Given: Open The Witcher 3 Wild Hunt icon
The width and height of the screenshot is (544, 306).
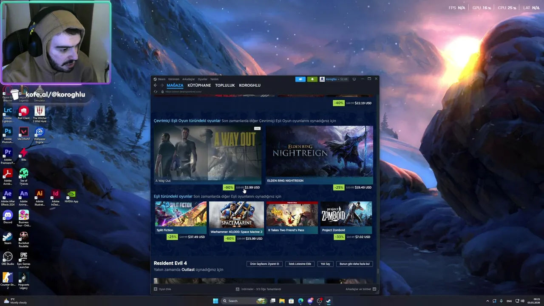Looking at the screenshot, I should (40, 114).
